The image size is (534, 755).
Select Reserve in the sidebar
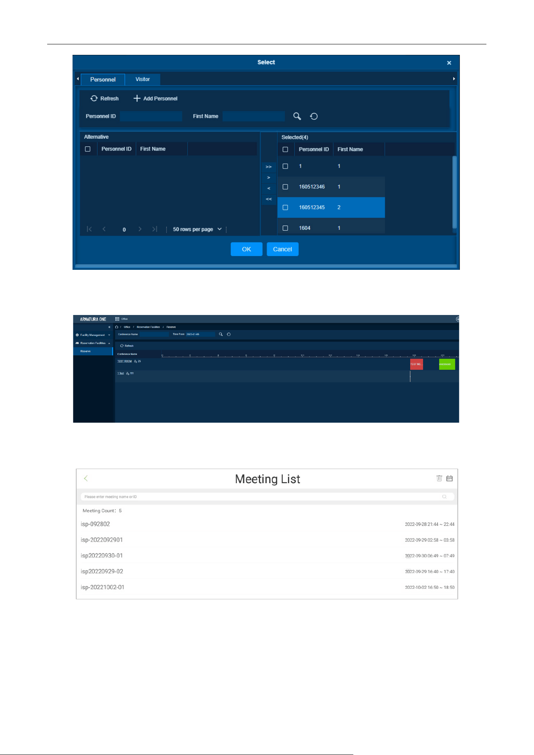point(93,351)
